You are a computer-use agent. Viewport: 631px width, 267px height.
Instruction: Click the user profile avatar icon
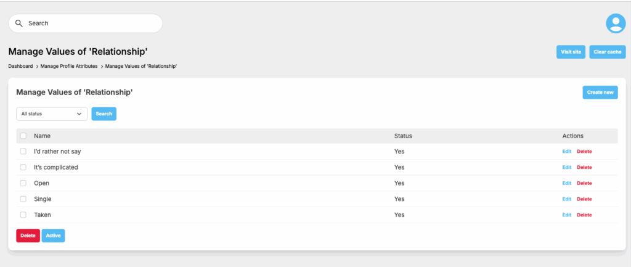click(x=616, y=23)
